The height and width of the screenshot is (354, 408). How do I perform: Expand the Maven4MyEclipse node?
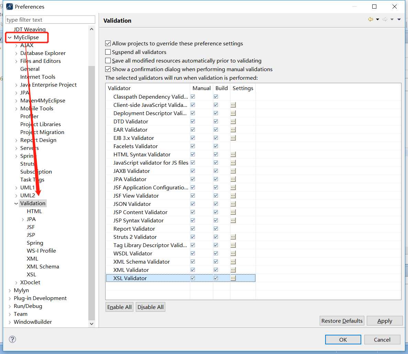point(16,101)
